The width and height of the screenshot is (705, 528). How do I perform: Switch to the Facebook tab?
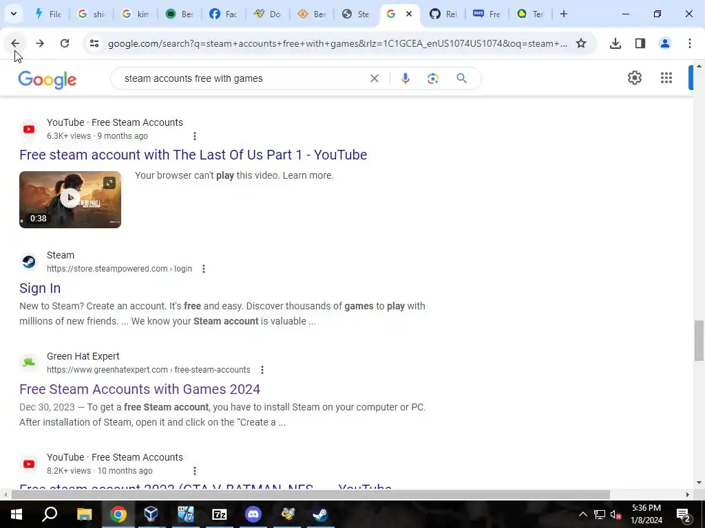[225, 14]
